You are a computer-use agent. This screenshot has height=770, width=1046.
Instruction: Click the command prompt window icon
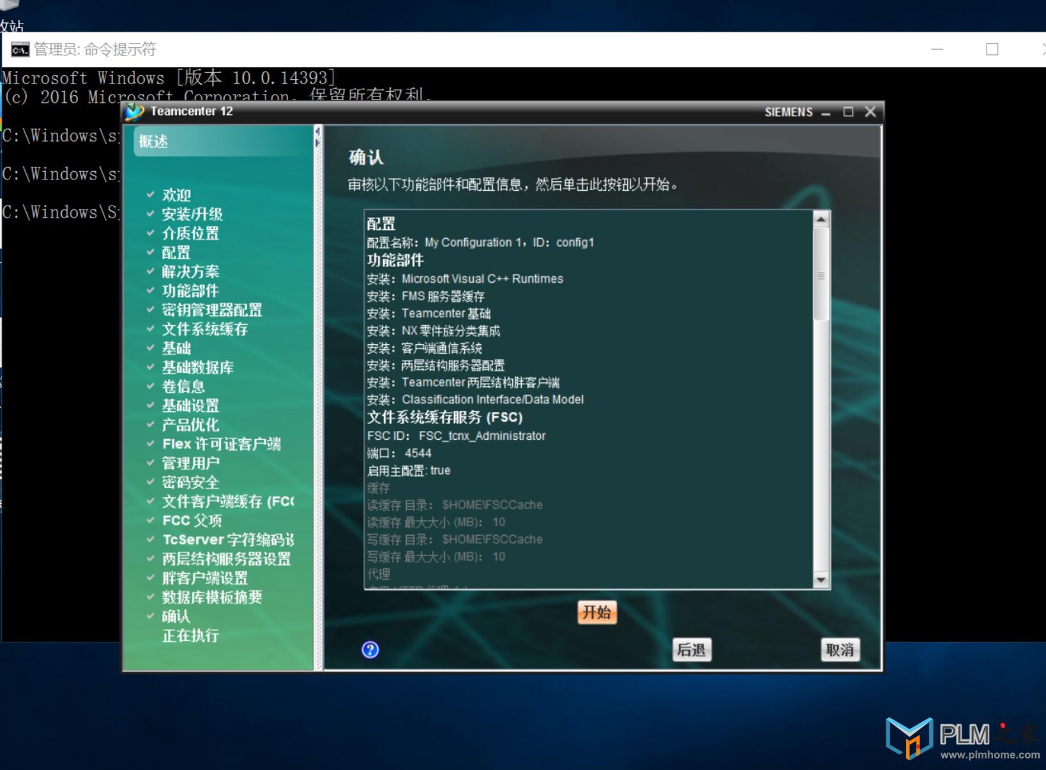point(20,50)
